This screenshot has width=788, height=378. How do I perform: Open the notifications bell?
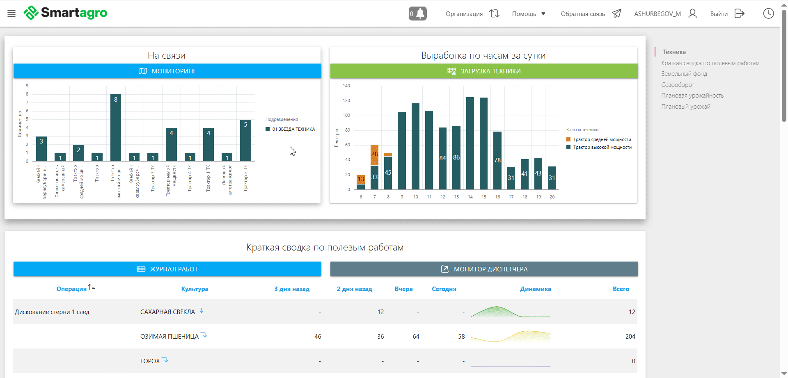418,14
